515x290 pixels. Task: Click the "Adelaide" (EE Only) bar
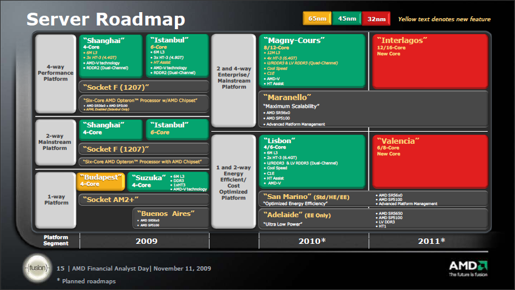(373, 218)
